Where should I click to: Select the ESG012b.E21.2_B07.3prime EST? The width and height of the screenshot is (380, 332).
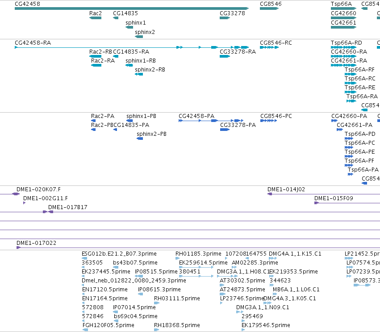84,258
